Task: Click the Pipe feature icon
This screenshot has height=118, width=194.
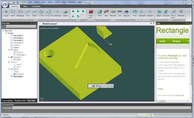Action: pos(106,12)
